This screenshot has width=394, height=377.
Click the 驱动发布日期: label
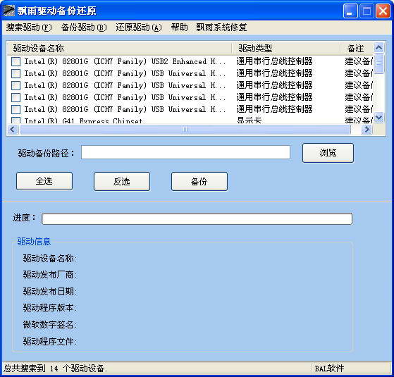tap(50, 291)
